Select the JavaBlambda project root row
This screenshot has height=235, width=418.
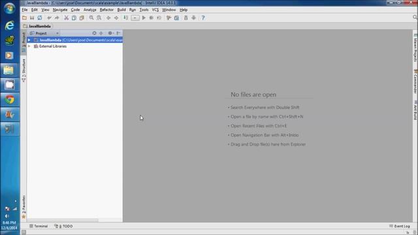(x=74, y=40)
